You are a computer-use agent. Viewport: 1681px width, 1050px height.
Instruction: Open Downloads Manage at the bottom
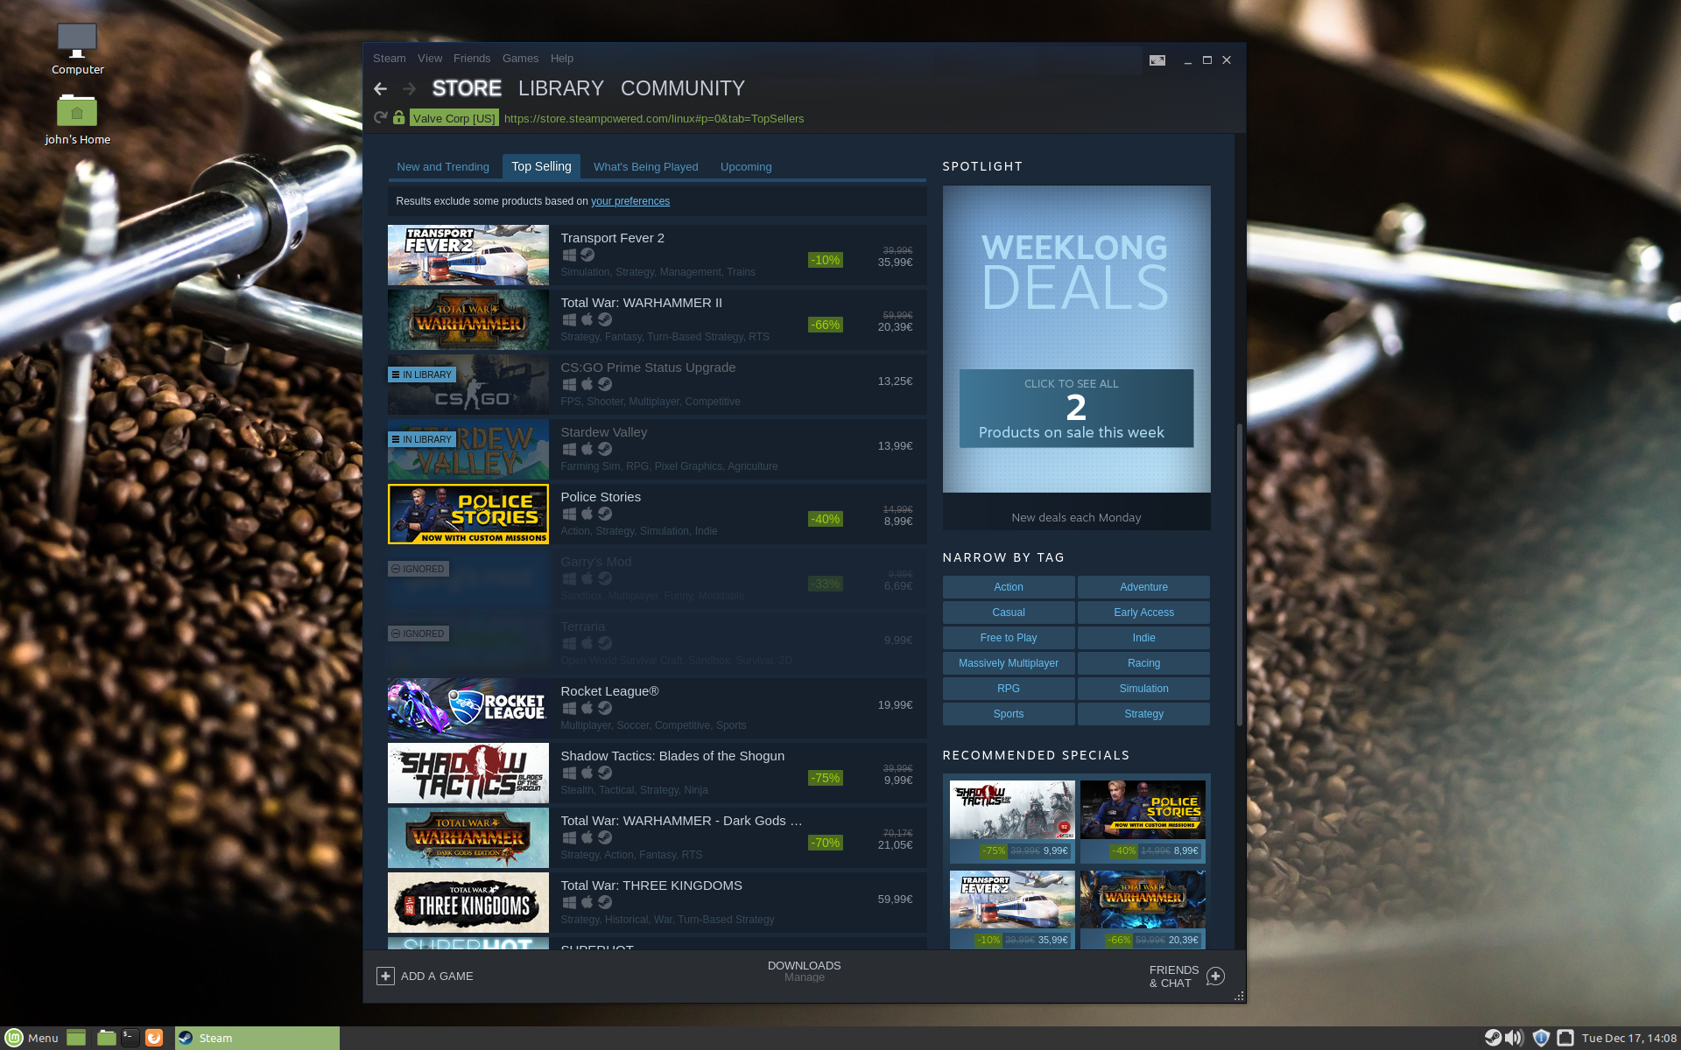tap(804, 971)
